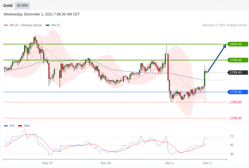The image size is (249, 168).
Task: Click the Dec 1 date axis label
Action: 169,163
